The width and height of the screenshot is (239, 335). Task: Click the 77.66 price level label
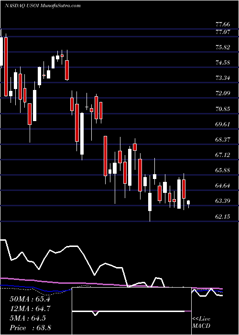(x=223, y=24)
